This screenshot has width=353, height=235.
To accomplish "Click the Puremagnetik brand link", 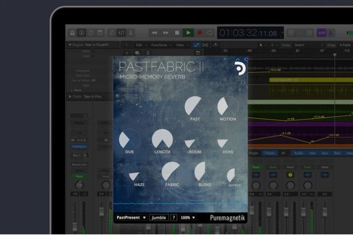I will coord(227,218).
